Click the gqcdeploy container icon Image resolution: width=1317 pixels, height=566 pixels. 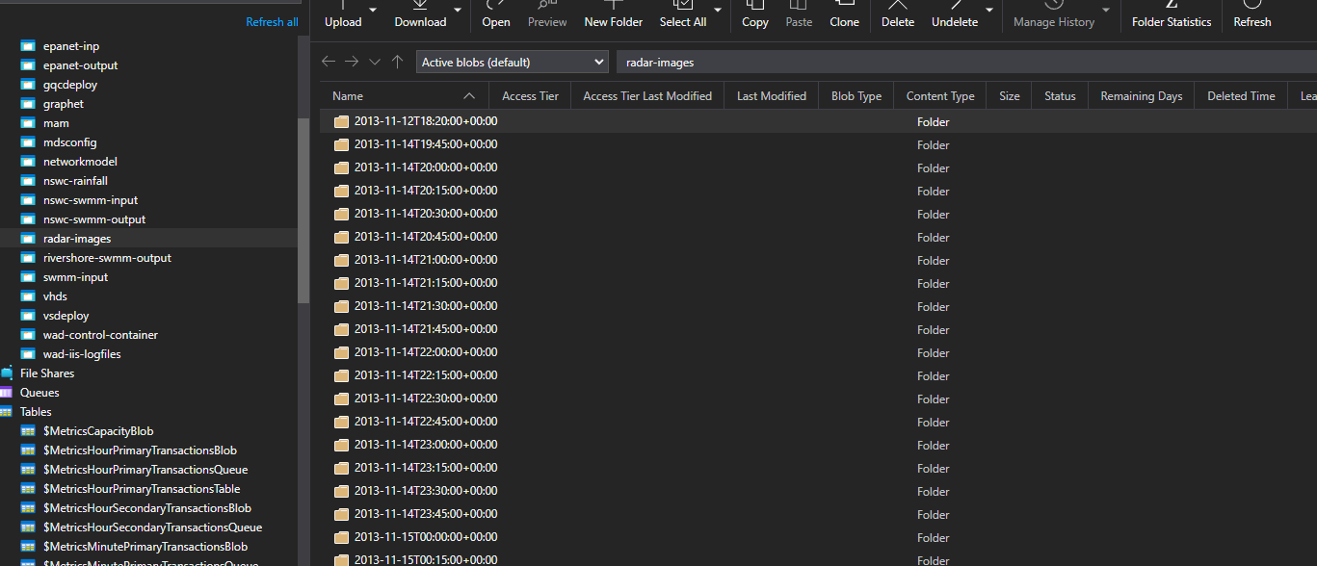(x=28, y=85)
